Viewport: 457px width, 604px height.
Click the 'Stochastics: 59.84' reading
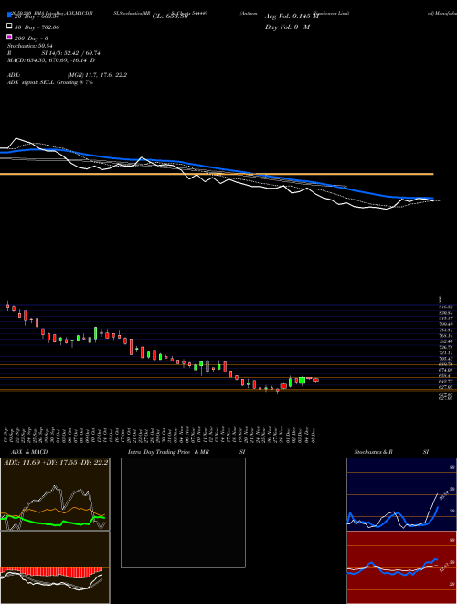[29, 46]
